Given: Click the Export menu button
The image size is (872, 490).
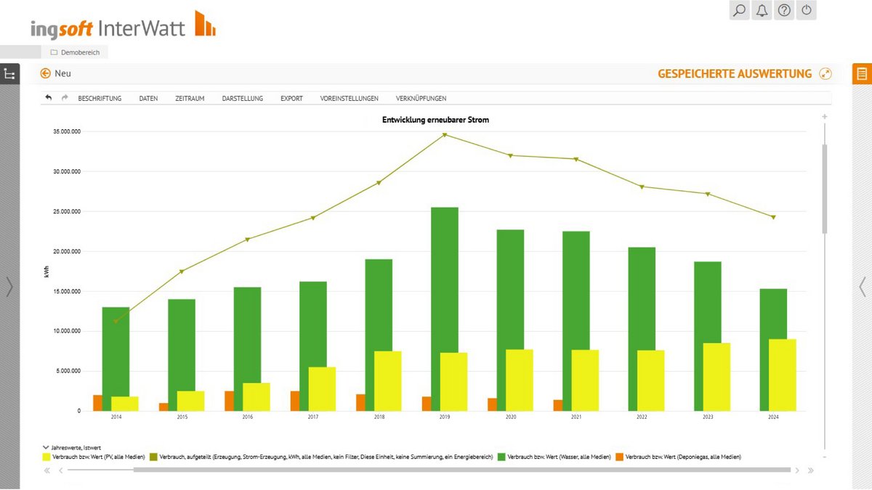Looking at the screenshot, I should click(x=291, y=98).
